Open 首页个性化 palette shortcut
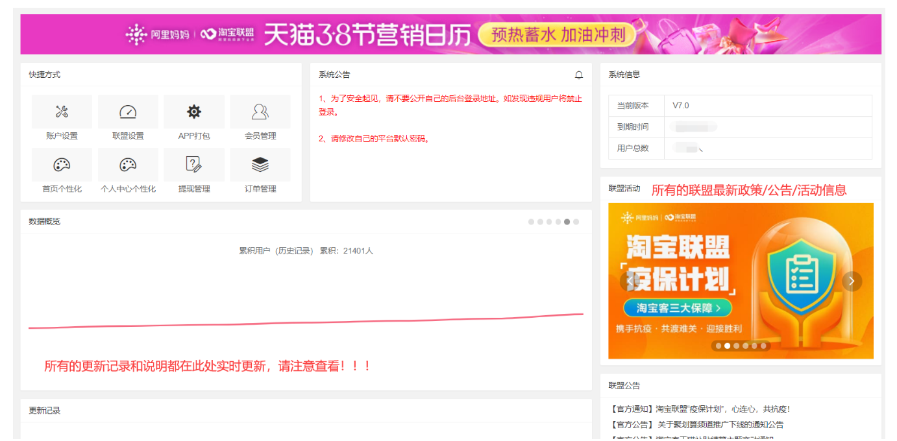Image resolution: width=897 pixels, height=441 pixels. tap(62, 165)
